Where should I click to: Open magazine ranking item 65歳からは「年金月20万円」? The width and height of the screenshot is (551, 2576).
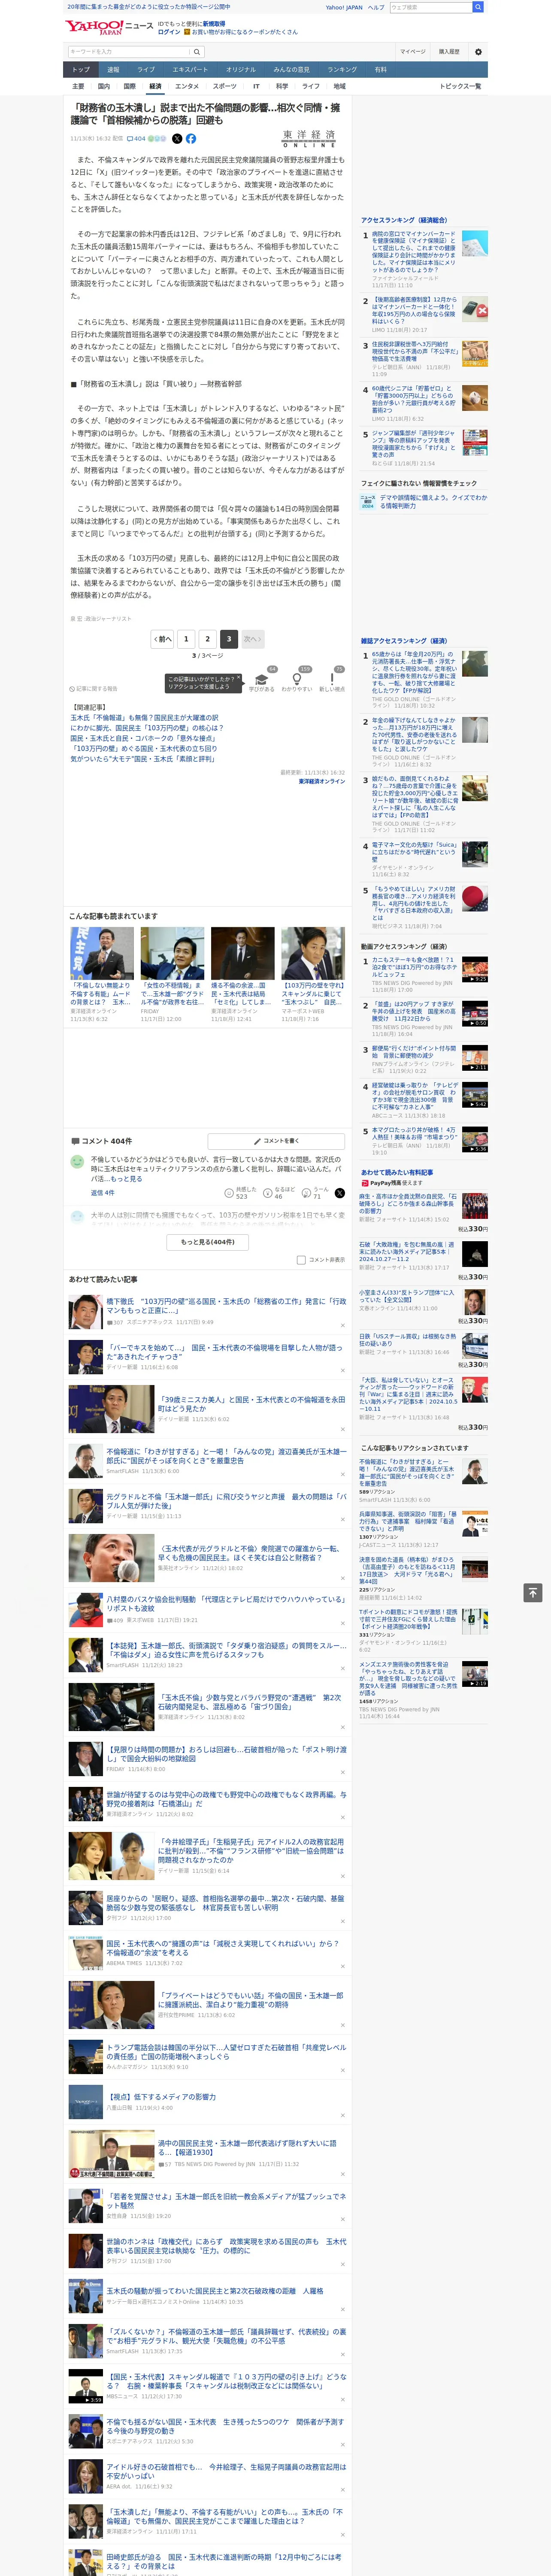(x=414, y=672)
